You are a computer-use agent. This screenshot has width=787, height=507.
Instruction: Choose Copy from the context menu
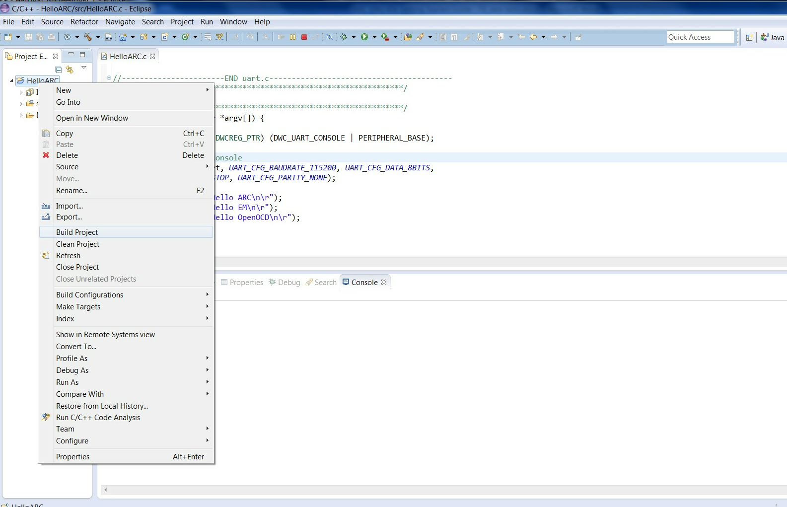click(126, 133)
